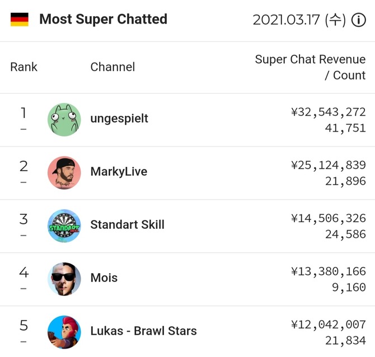Viewport: 375px width, 357px height.
Task: Open the ungespielt channel name link
Action: coord(119,119)
